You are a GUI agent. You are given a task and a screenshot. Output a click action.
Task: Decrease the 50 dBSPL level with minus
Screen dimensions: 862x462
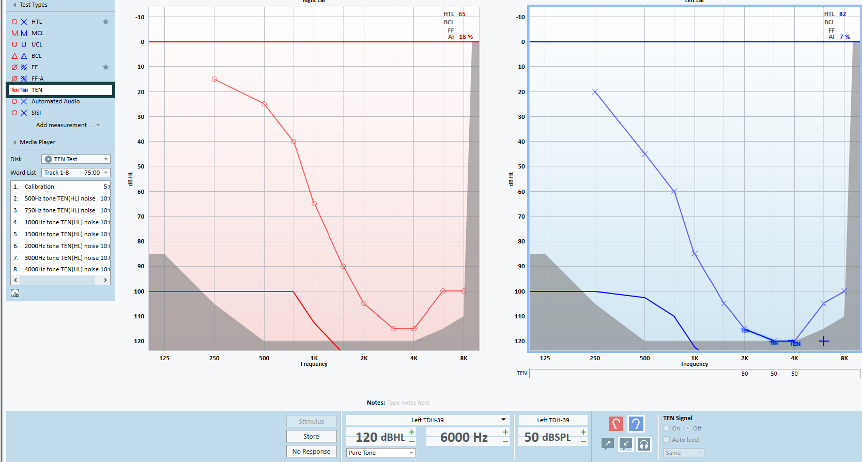point(583,441)
